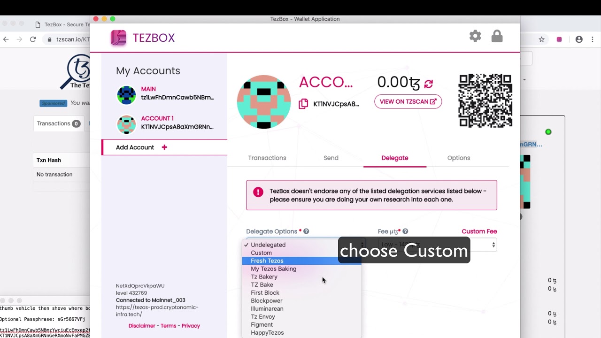Pick TZ Bake from the dropdown
The width and height of the screenshot is (601, 338).
[302, 284]
